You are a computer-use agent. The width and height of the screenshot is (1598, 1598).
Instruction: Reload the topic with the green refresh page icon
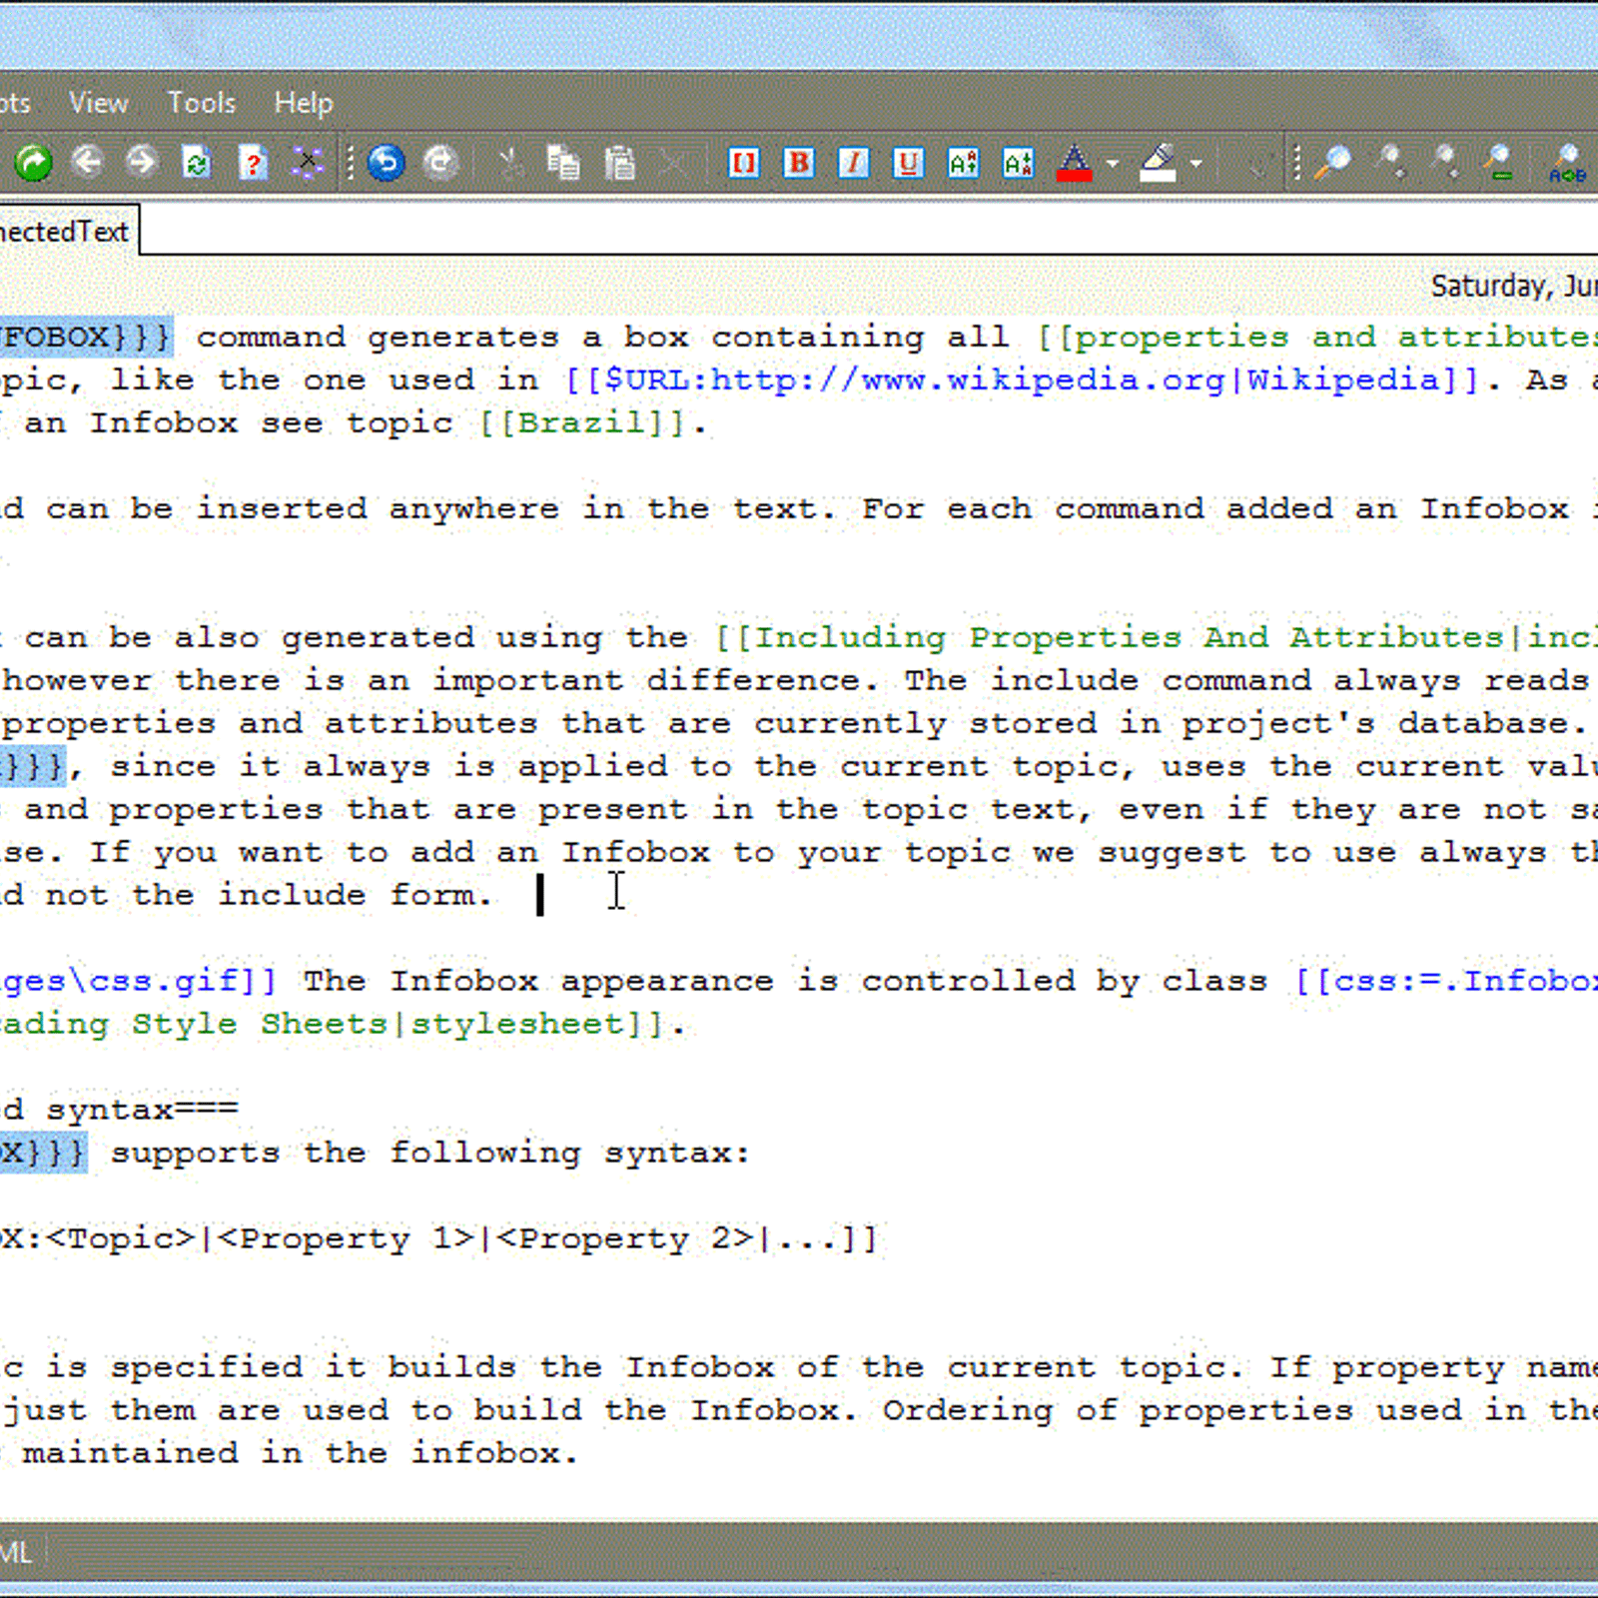pyautogui.click(x=197, y=162)
